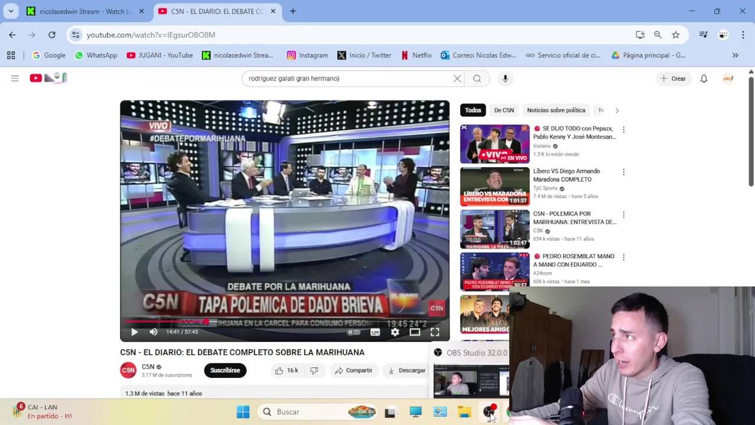Open the C5N channel name link
Viewport: 755px width, 425px height.
coord(148,367)
